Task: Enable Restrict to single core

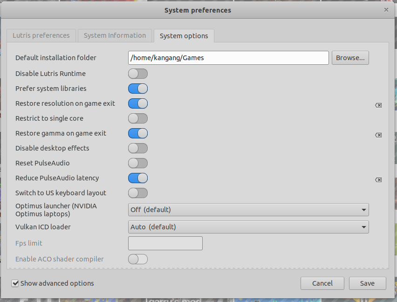Action: tap(138, 118)
